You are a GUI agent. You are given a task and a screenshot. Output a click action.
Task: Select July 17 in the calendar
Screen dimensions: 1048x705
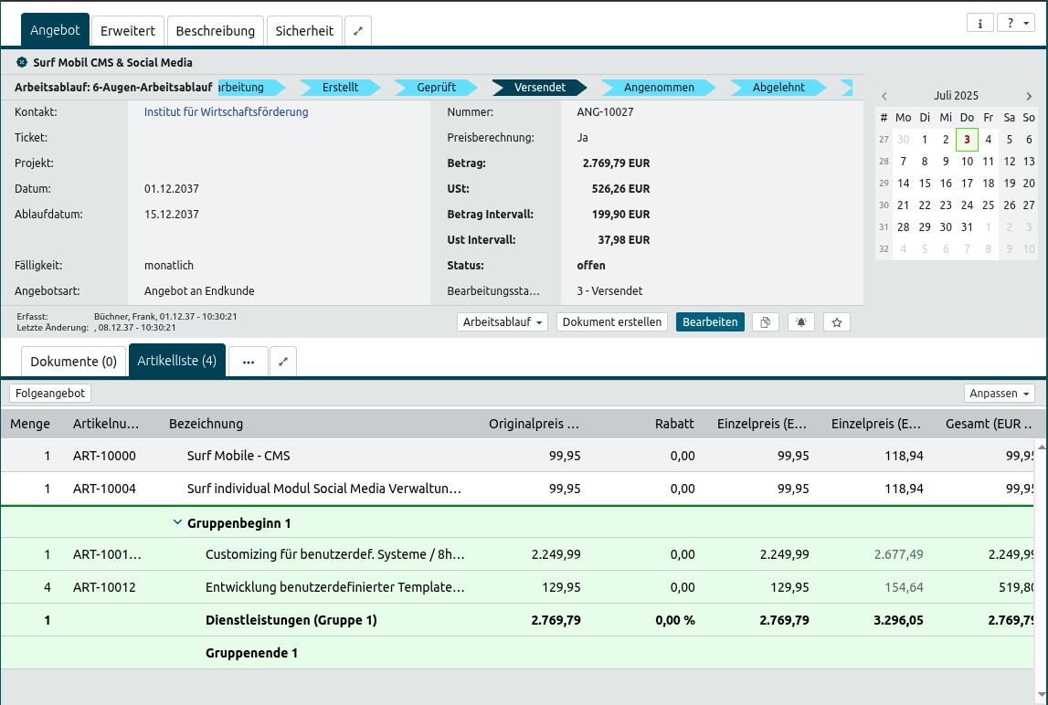click(967, 183)
